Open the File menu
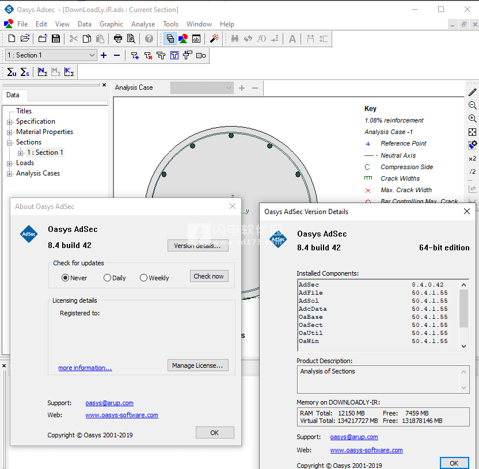The width and height of the screenshot is (479, 469). pos(22,24)
